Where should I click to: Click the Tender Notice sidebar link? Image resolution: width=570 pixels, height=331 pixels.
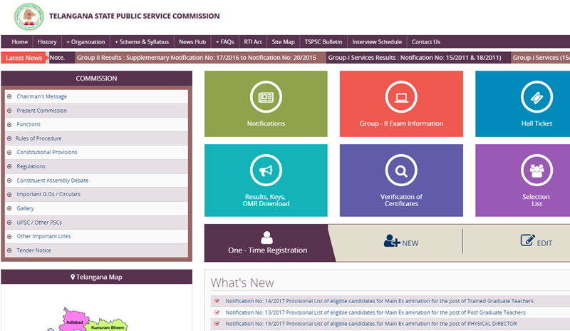[34, 250]
